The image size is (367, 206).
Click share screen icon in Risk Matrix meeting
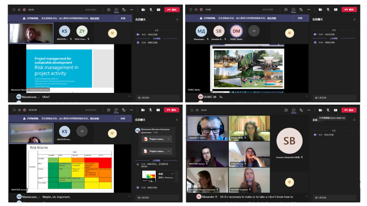[x=158, y=110]
